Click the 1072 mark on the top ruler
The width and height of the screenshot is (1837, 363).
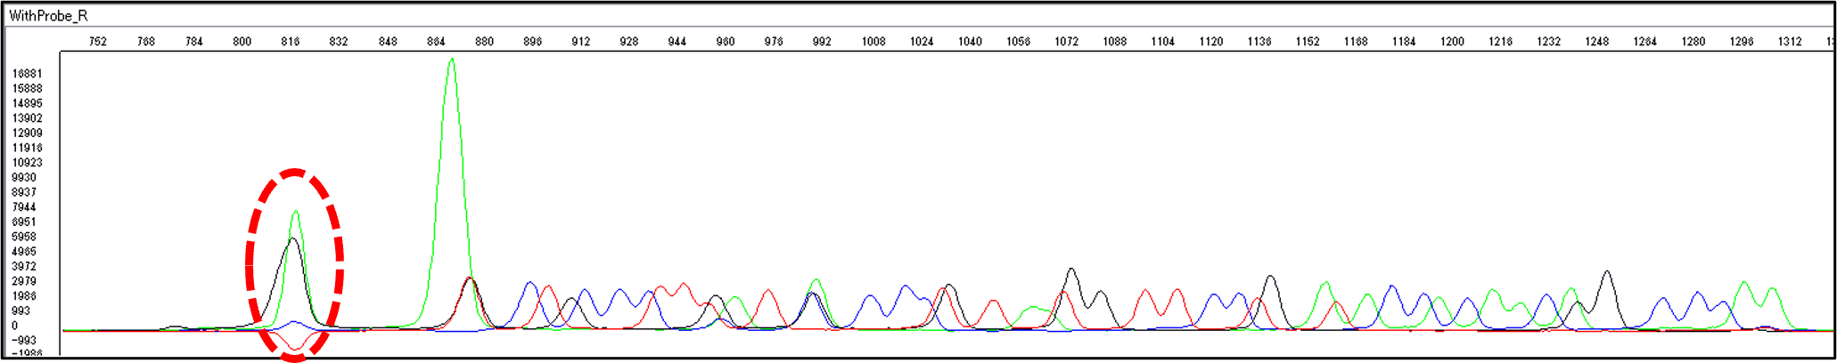(1066, 42)
